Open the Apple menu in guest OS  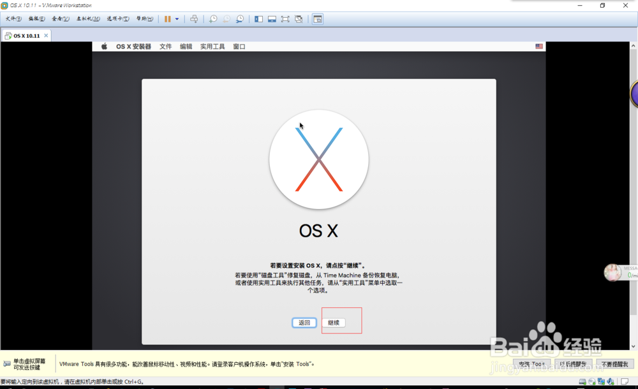coord(104,47)
